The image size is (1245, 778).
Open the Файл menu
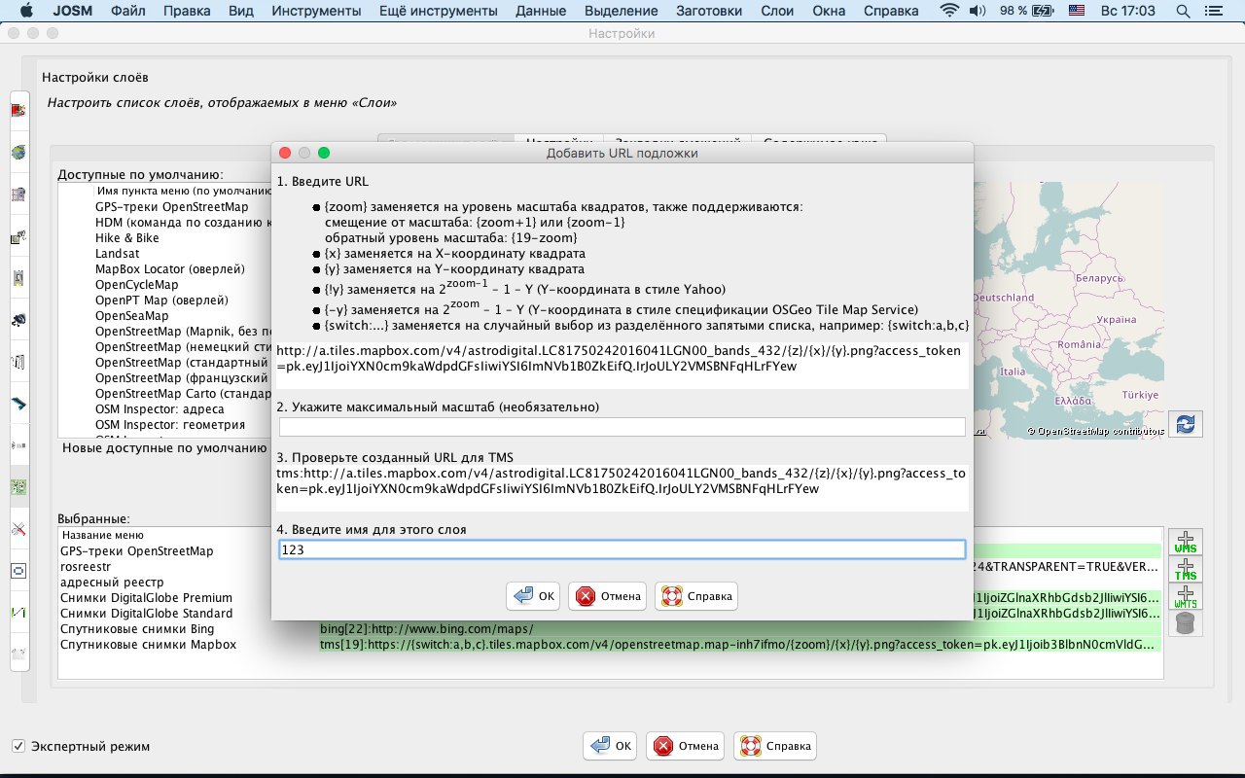[x=128, y=11]
